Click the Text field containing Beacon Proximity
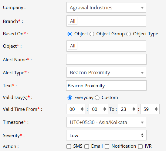The image size is (166, 151). click(x=106, y=85)
